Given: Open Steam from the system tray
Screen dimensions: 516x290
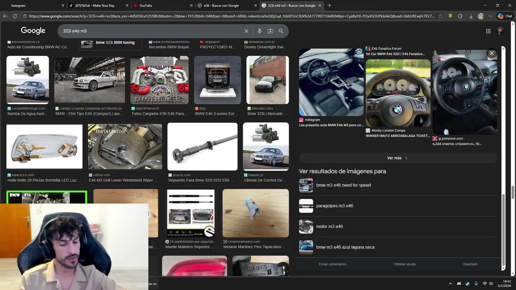Looking at the screenshot, I should (x=467, y=284).
